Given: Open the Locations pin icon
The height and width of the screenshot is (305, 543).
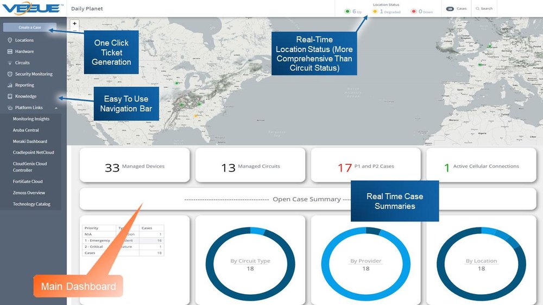Looking at the screenshot, I should coord(10,40).
